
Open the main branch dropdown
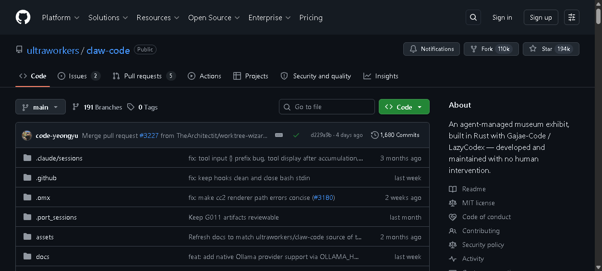pyautogui.click(x=40, y=107)
